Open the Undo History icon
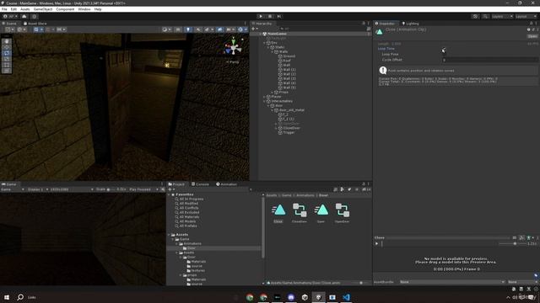This screenshot has height=303, width=540. pyautogui.click(x=475, y=16)
